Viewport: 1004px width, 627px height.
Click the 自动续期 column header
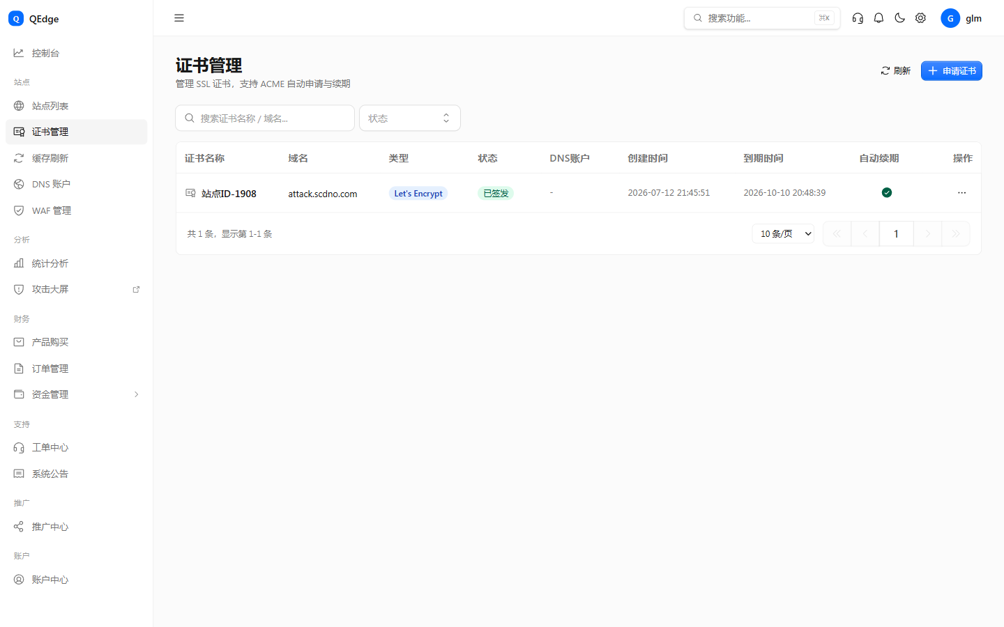[x=879, y=158]
